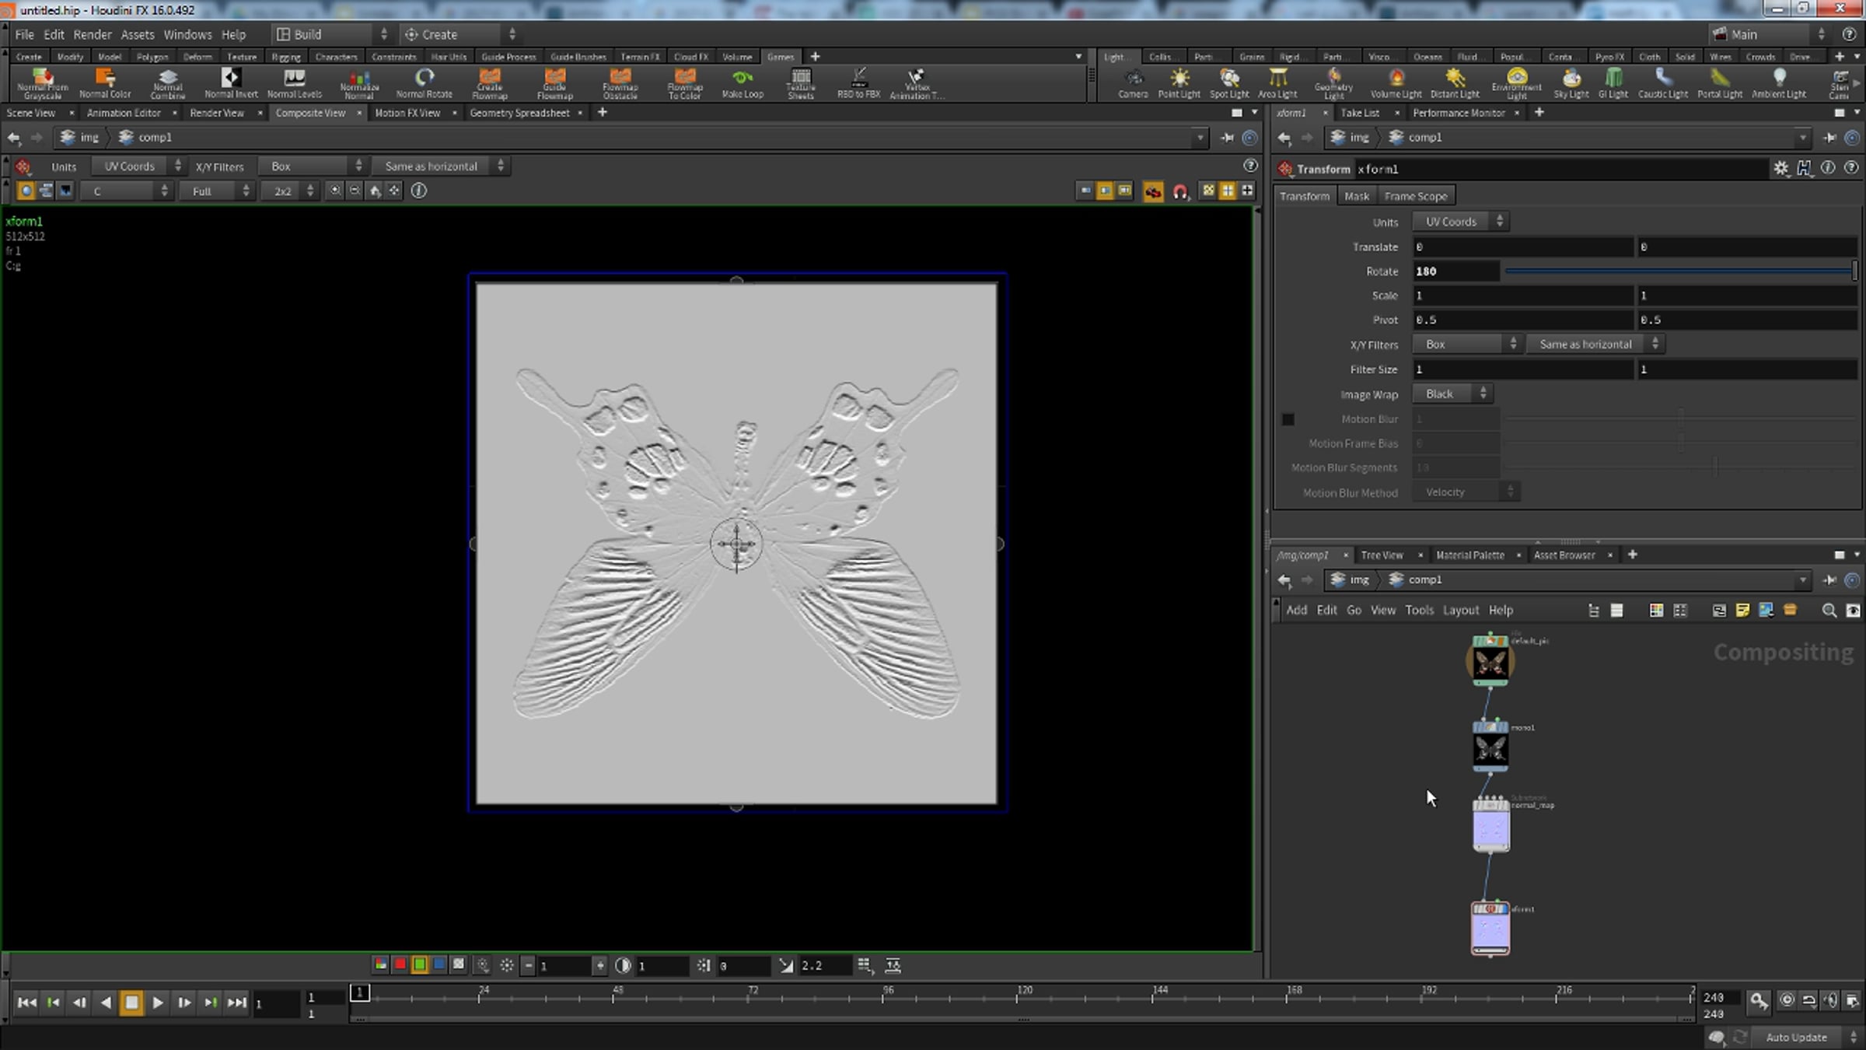Select the Normal Invert shelf tool
Screen dimensions: 1866x1050
[x=231, y=82]
